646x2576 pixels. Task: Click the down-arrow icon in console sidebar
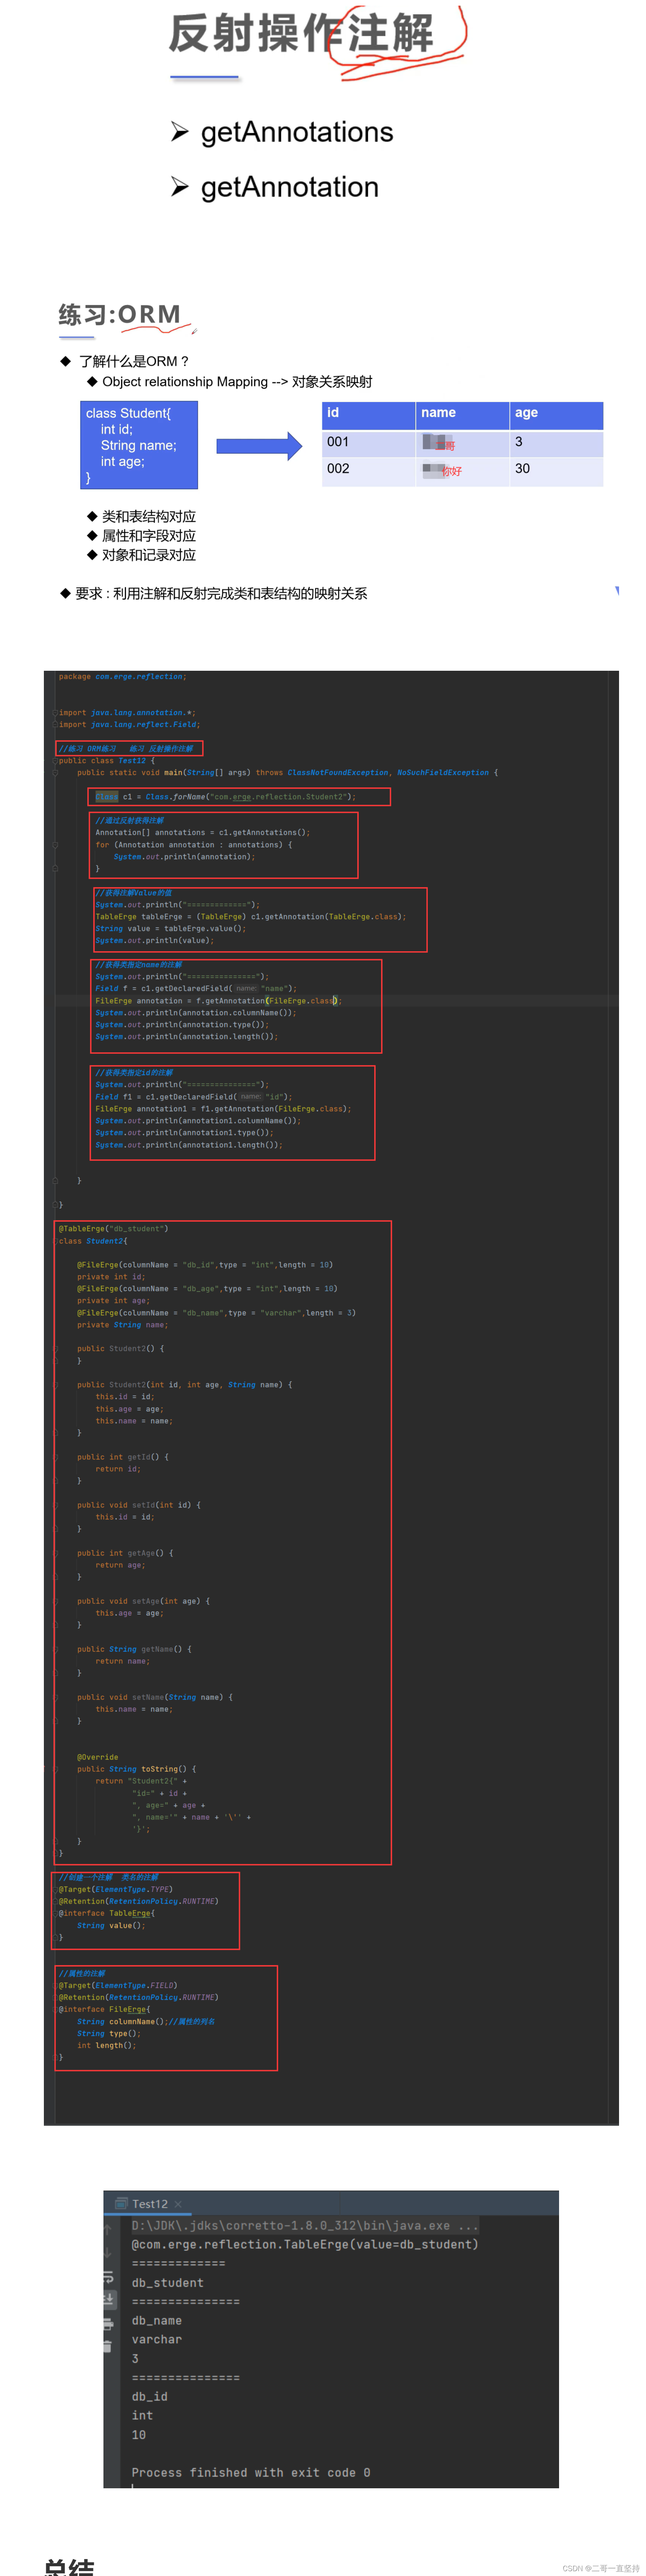tap(108, 2253)
